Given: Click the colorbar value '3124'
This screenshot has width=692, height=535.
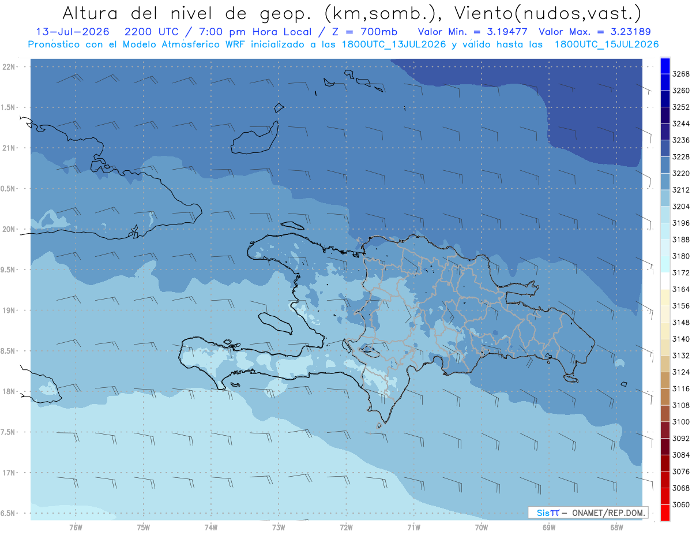Looking at the screenshot, I should coord(681,372).
